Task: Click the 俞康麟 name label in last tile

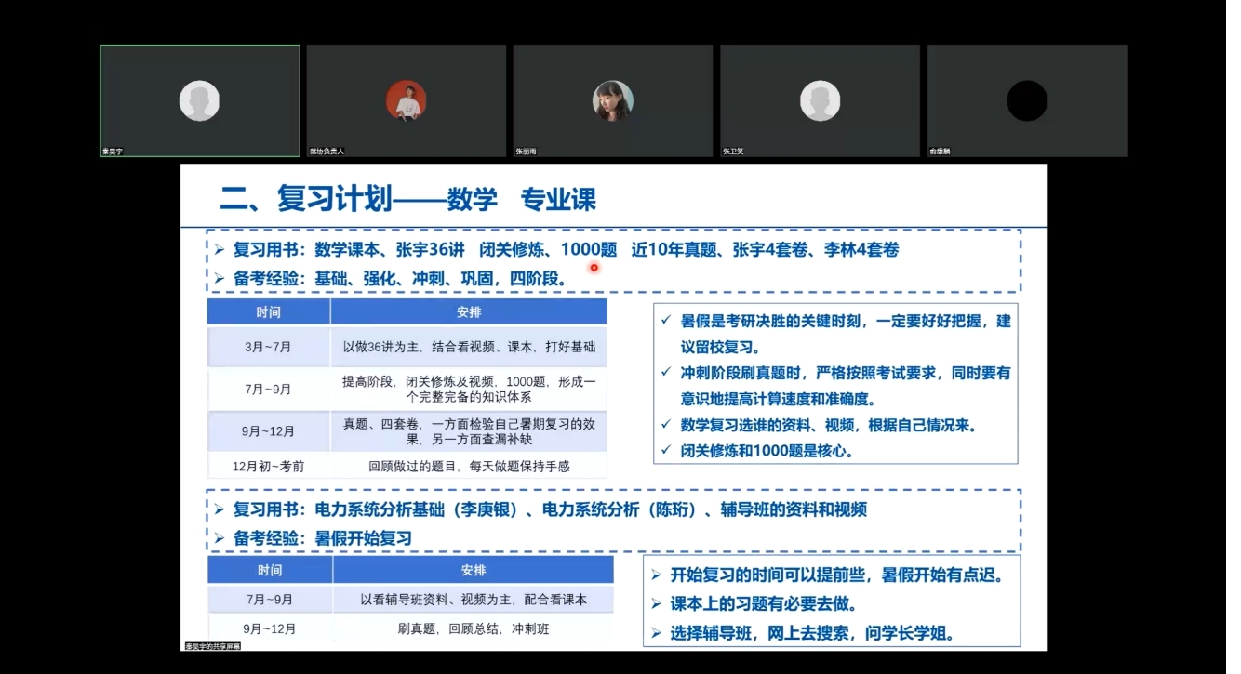Action: tap(940, 151)
